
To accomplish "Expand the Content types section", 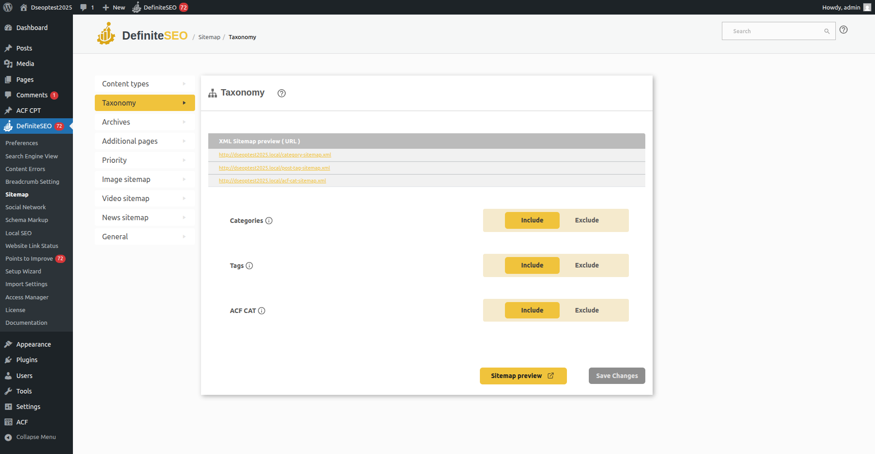I will [x=144, y=84].
